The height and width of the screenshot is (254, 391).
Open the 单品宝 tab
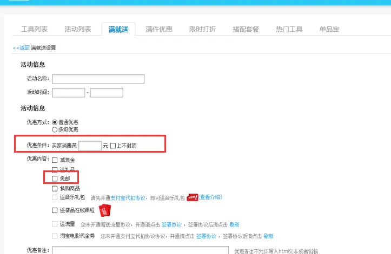329,29
